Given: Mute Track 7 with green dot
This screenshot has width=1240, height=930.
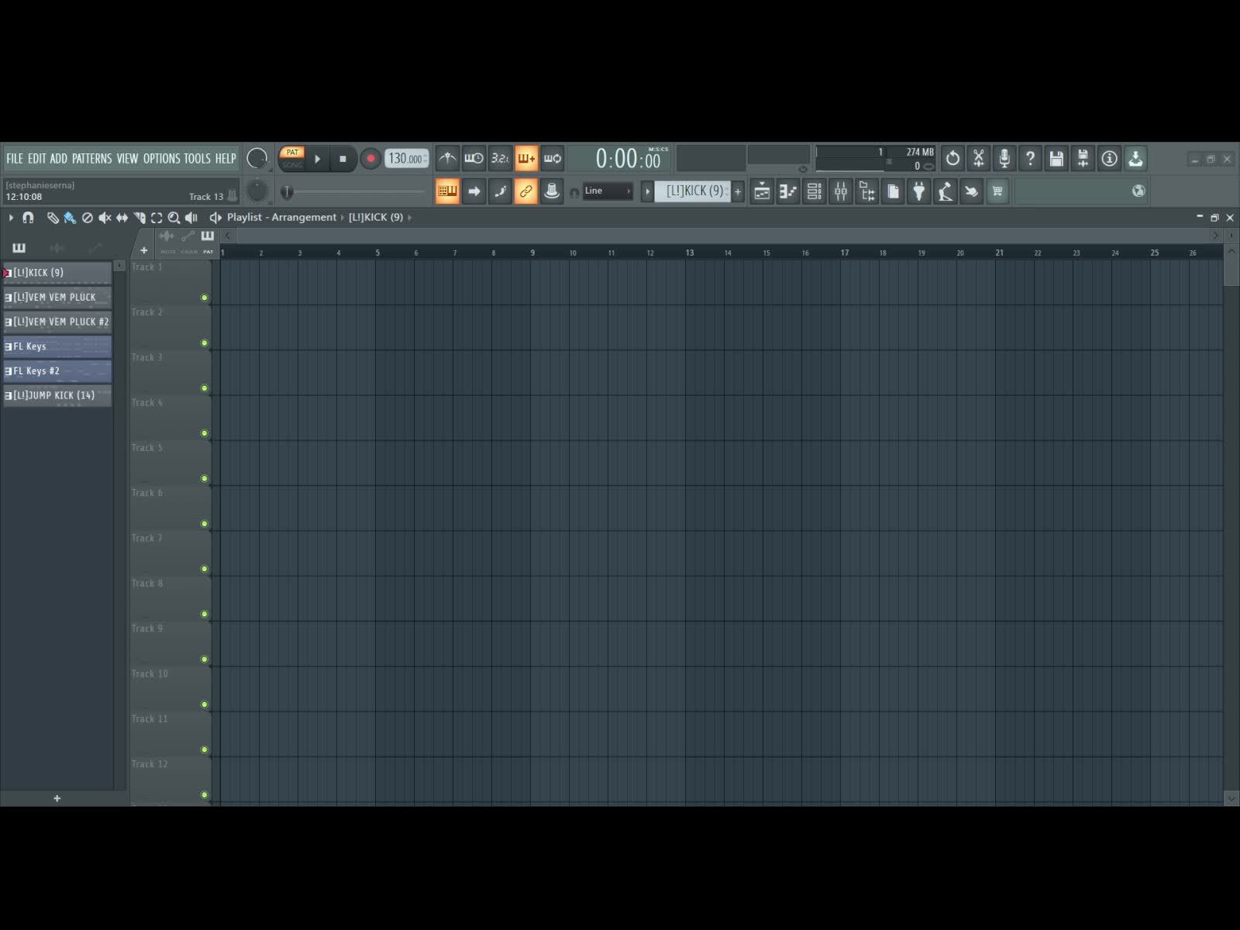Looking at the screenshot, I should 205,569.
